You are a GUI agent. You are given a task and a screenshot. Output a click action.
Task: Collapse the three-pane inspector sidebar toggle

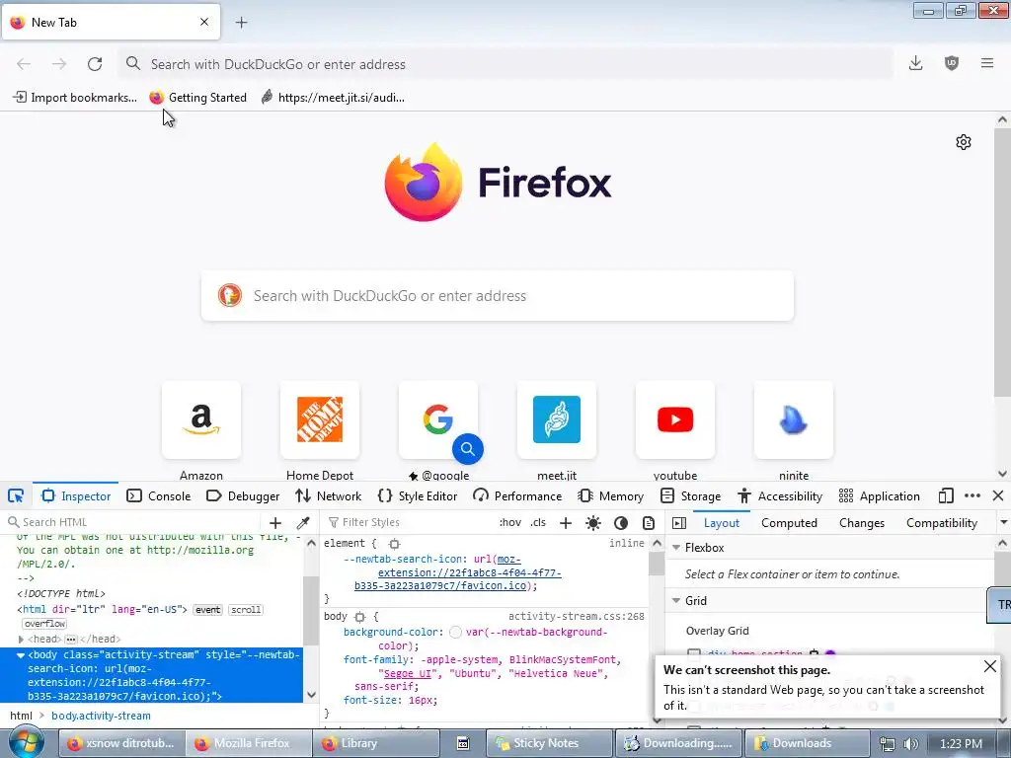[x=679, y=523]
